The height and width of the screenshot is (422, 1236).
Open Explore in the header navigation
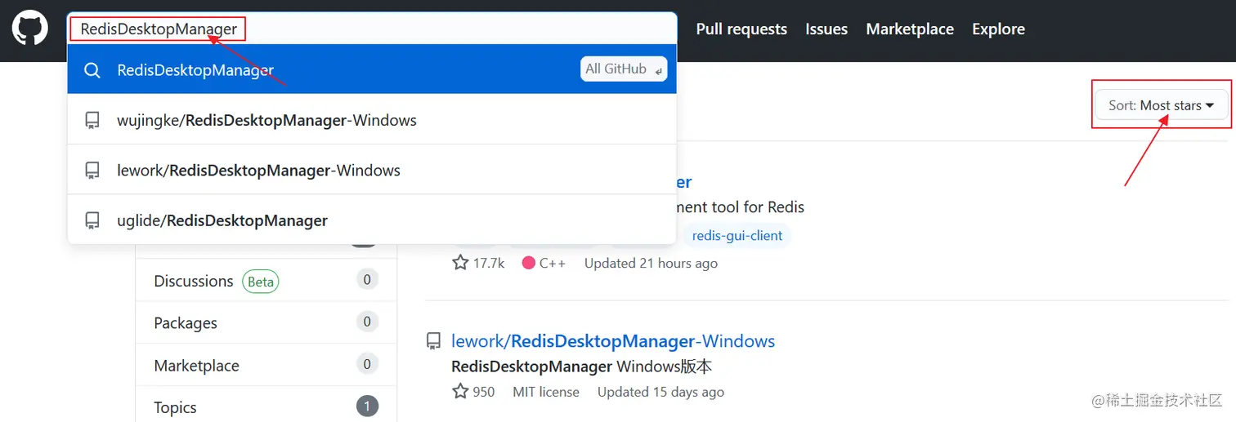tap(998, 29)
